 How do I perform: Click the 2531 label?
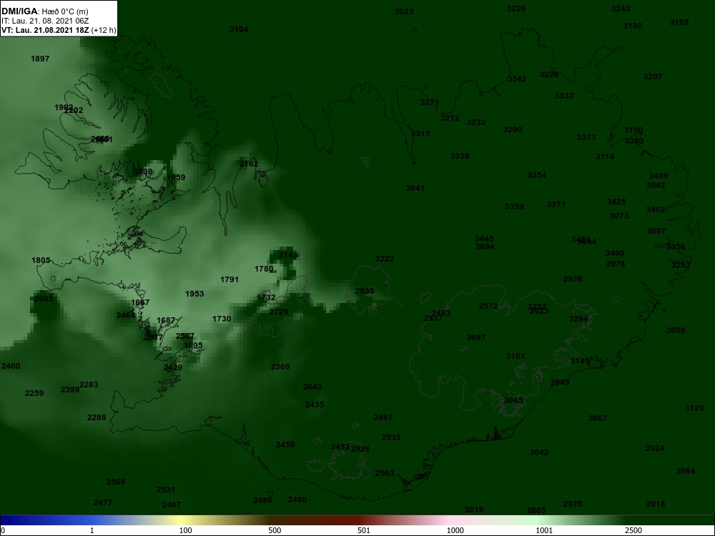pos(166,490)
